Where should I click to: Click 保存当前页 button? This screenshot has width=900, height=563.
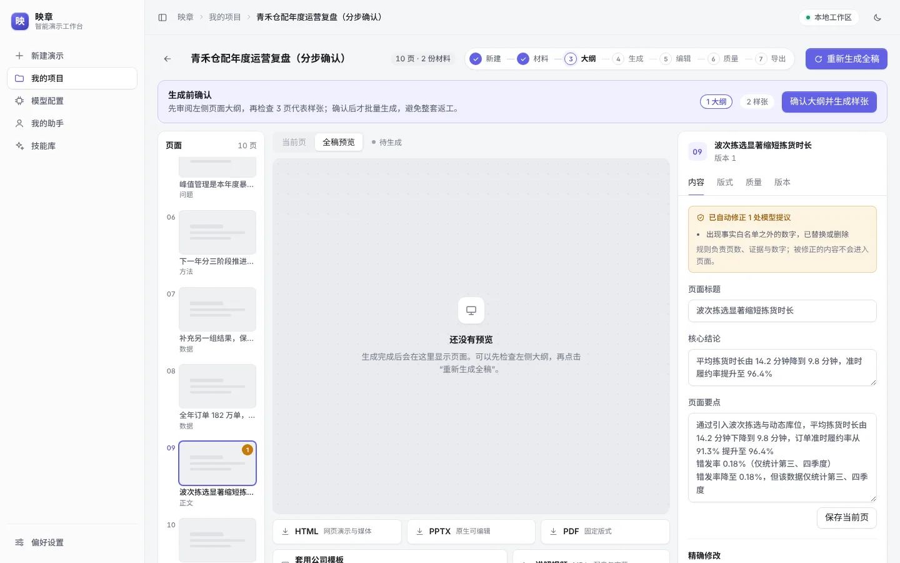[847, 518]
